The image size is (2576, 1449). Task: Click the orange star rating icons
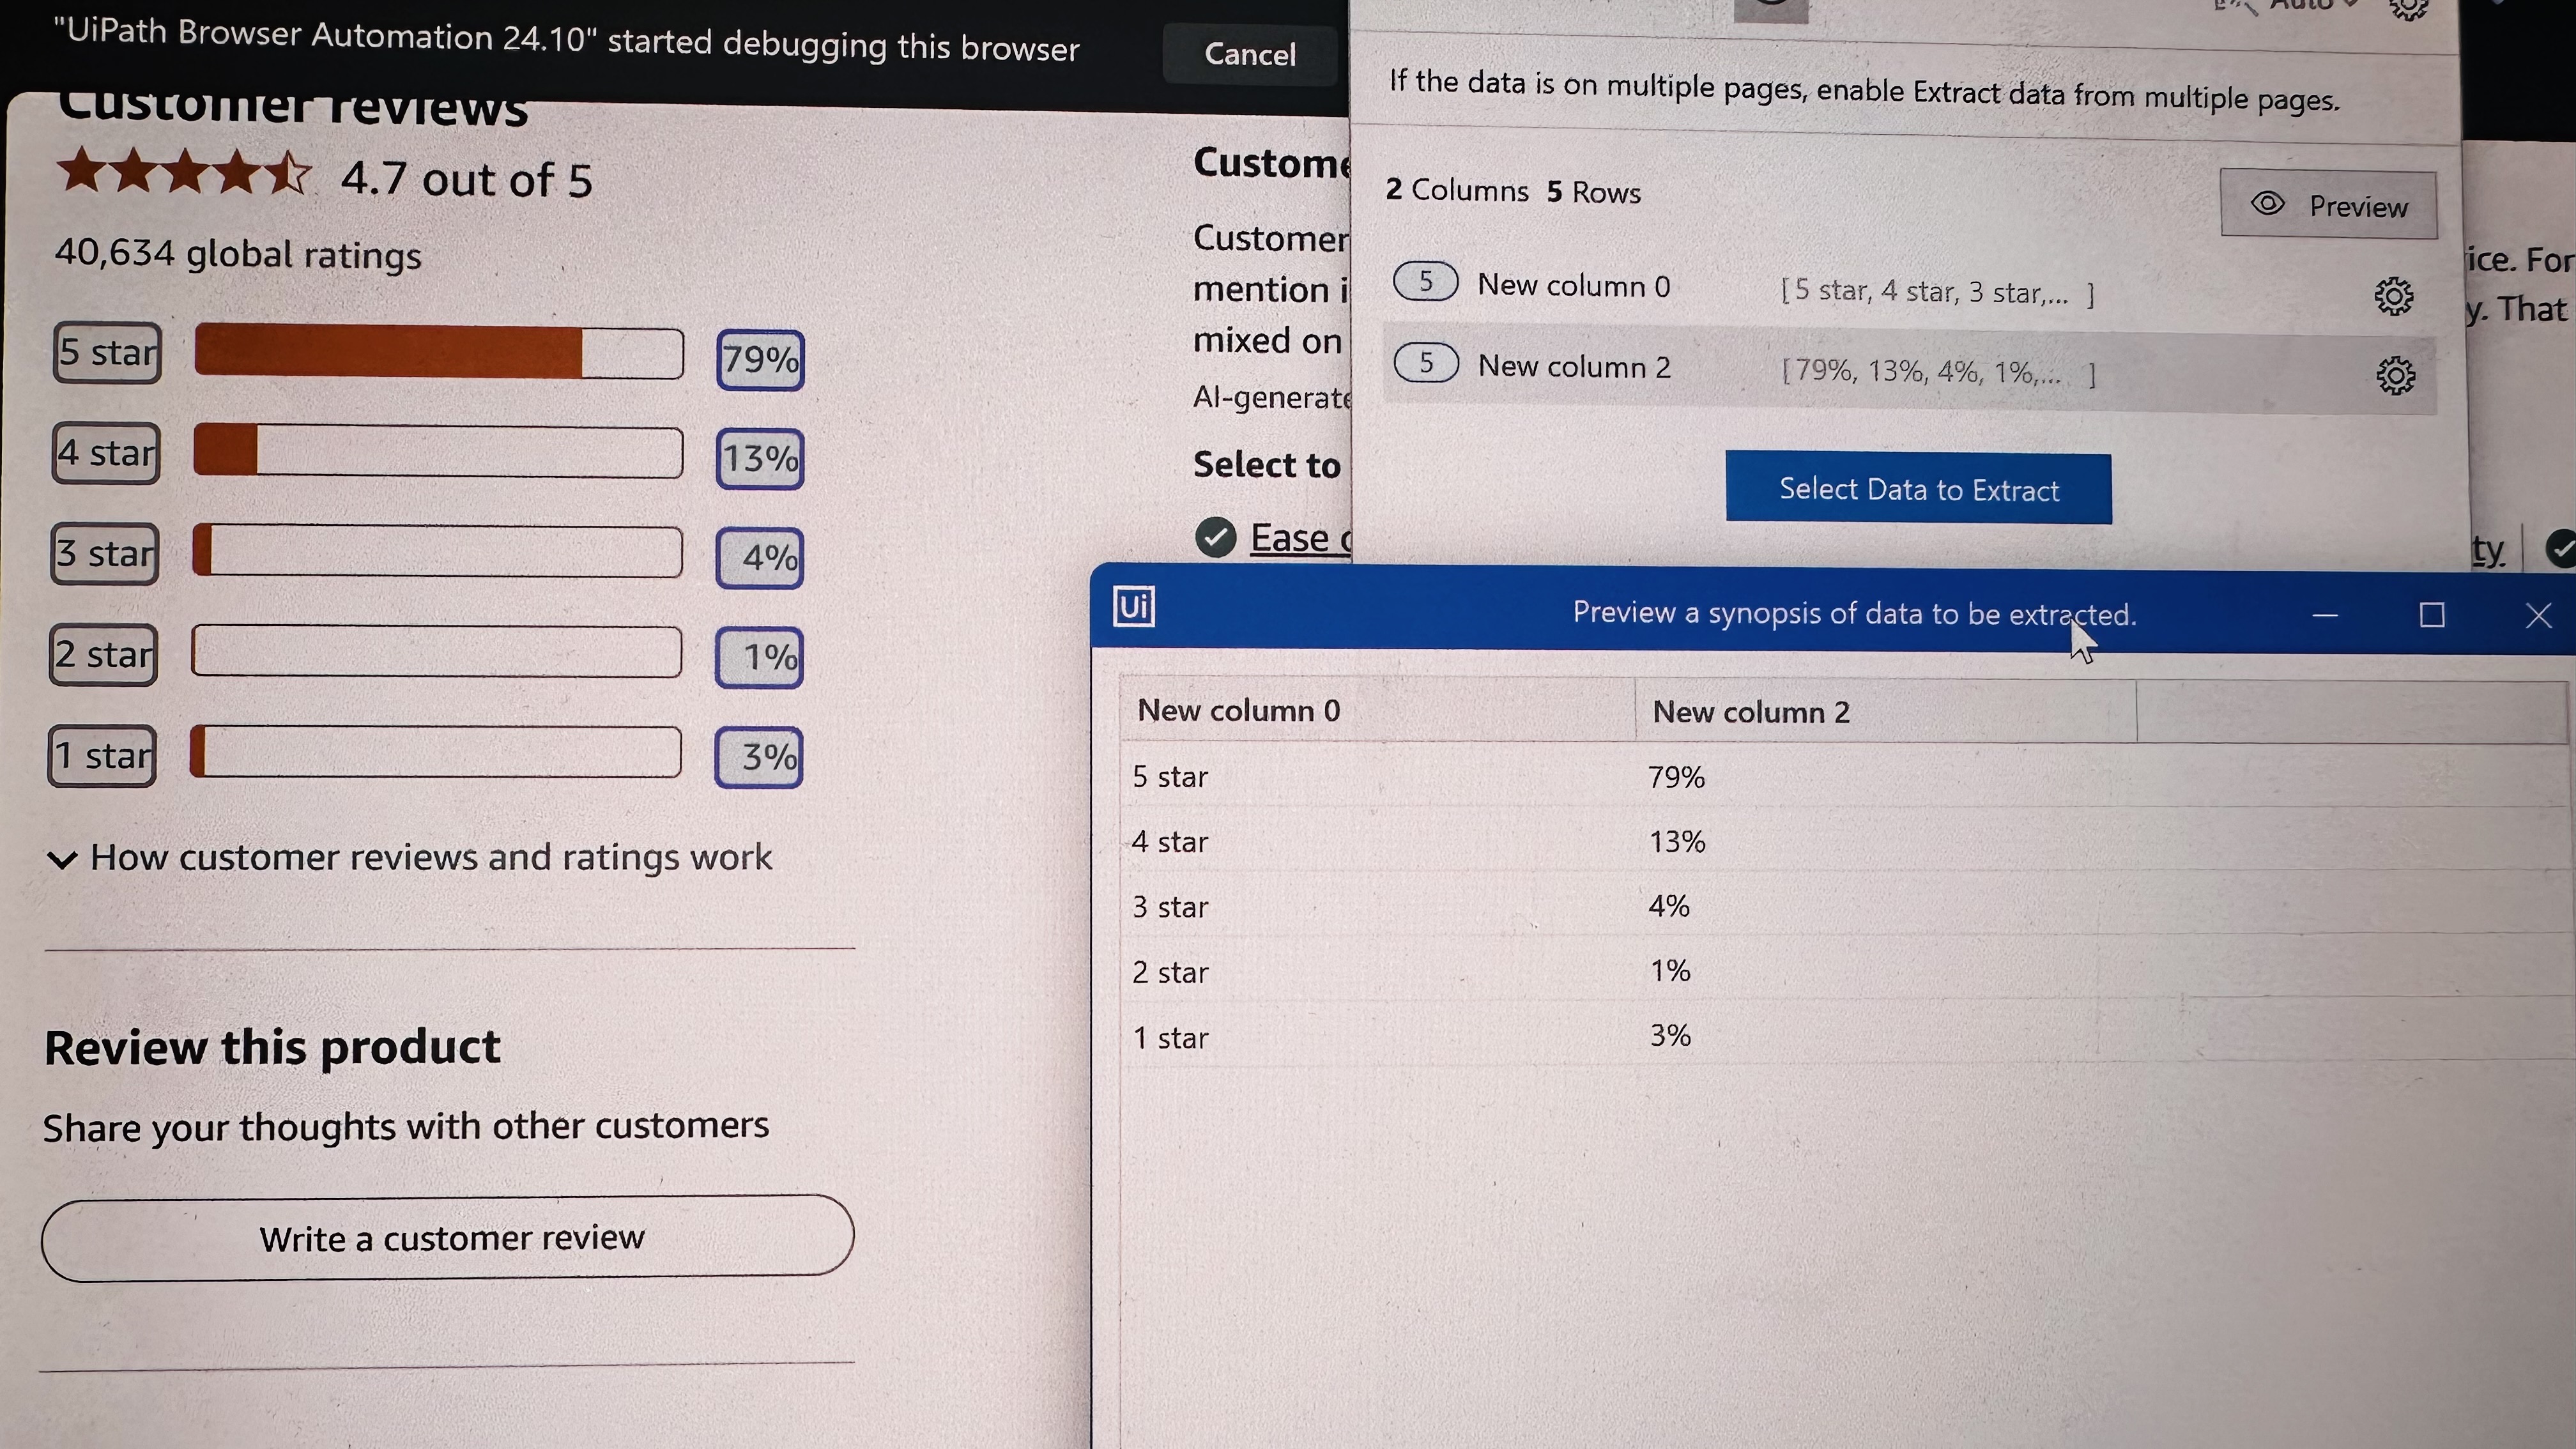184,172
